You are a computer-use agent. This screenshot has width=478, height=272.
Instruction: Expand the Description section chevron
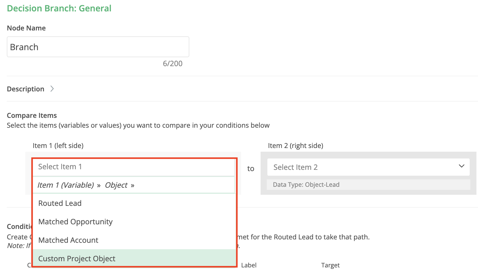pyautogui.click(x=52, y=89)
